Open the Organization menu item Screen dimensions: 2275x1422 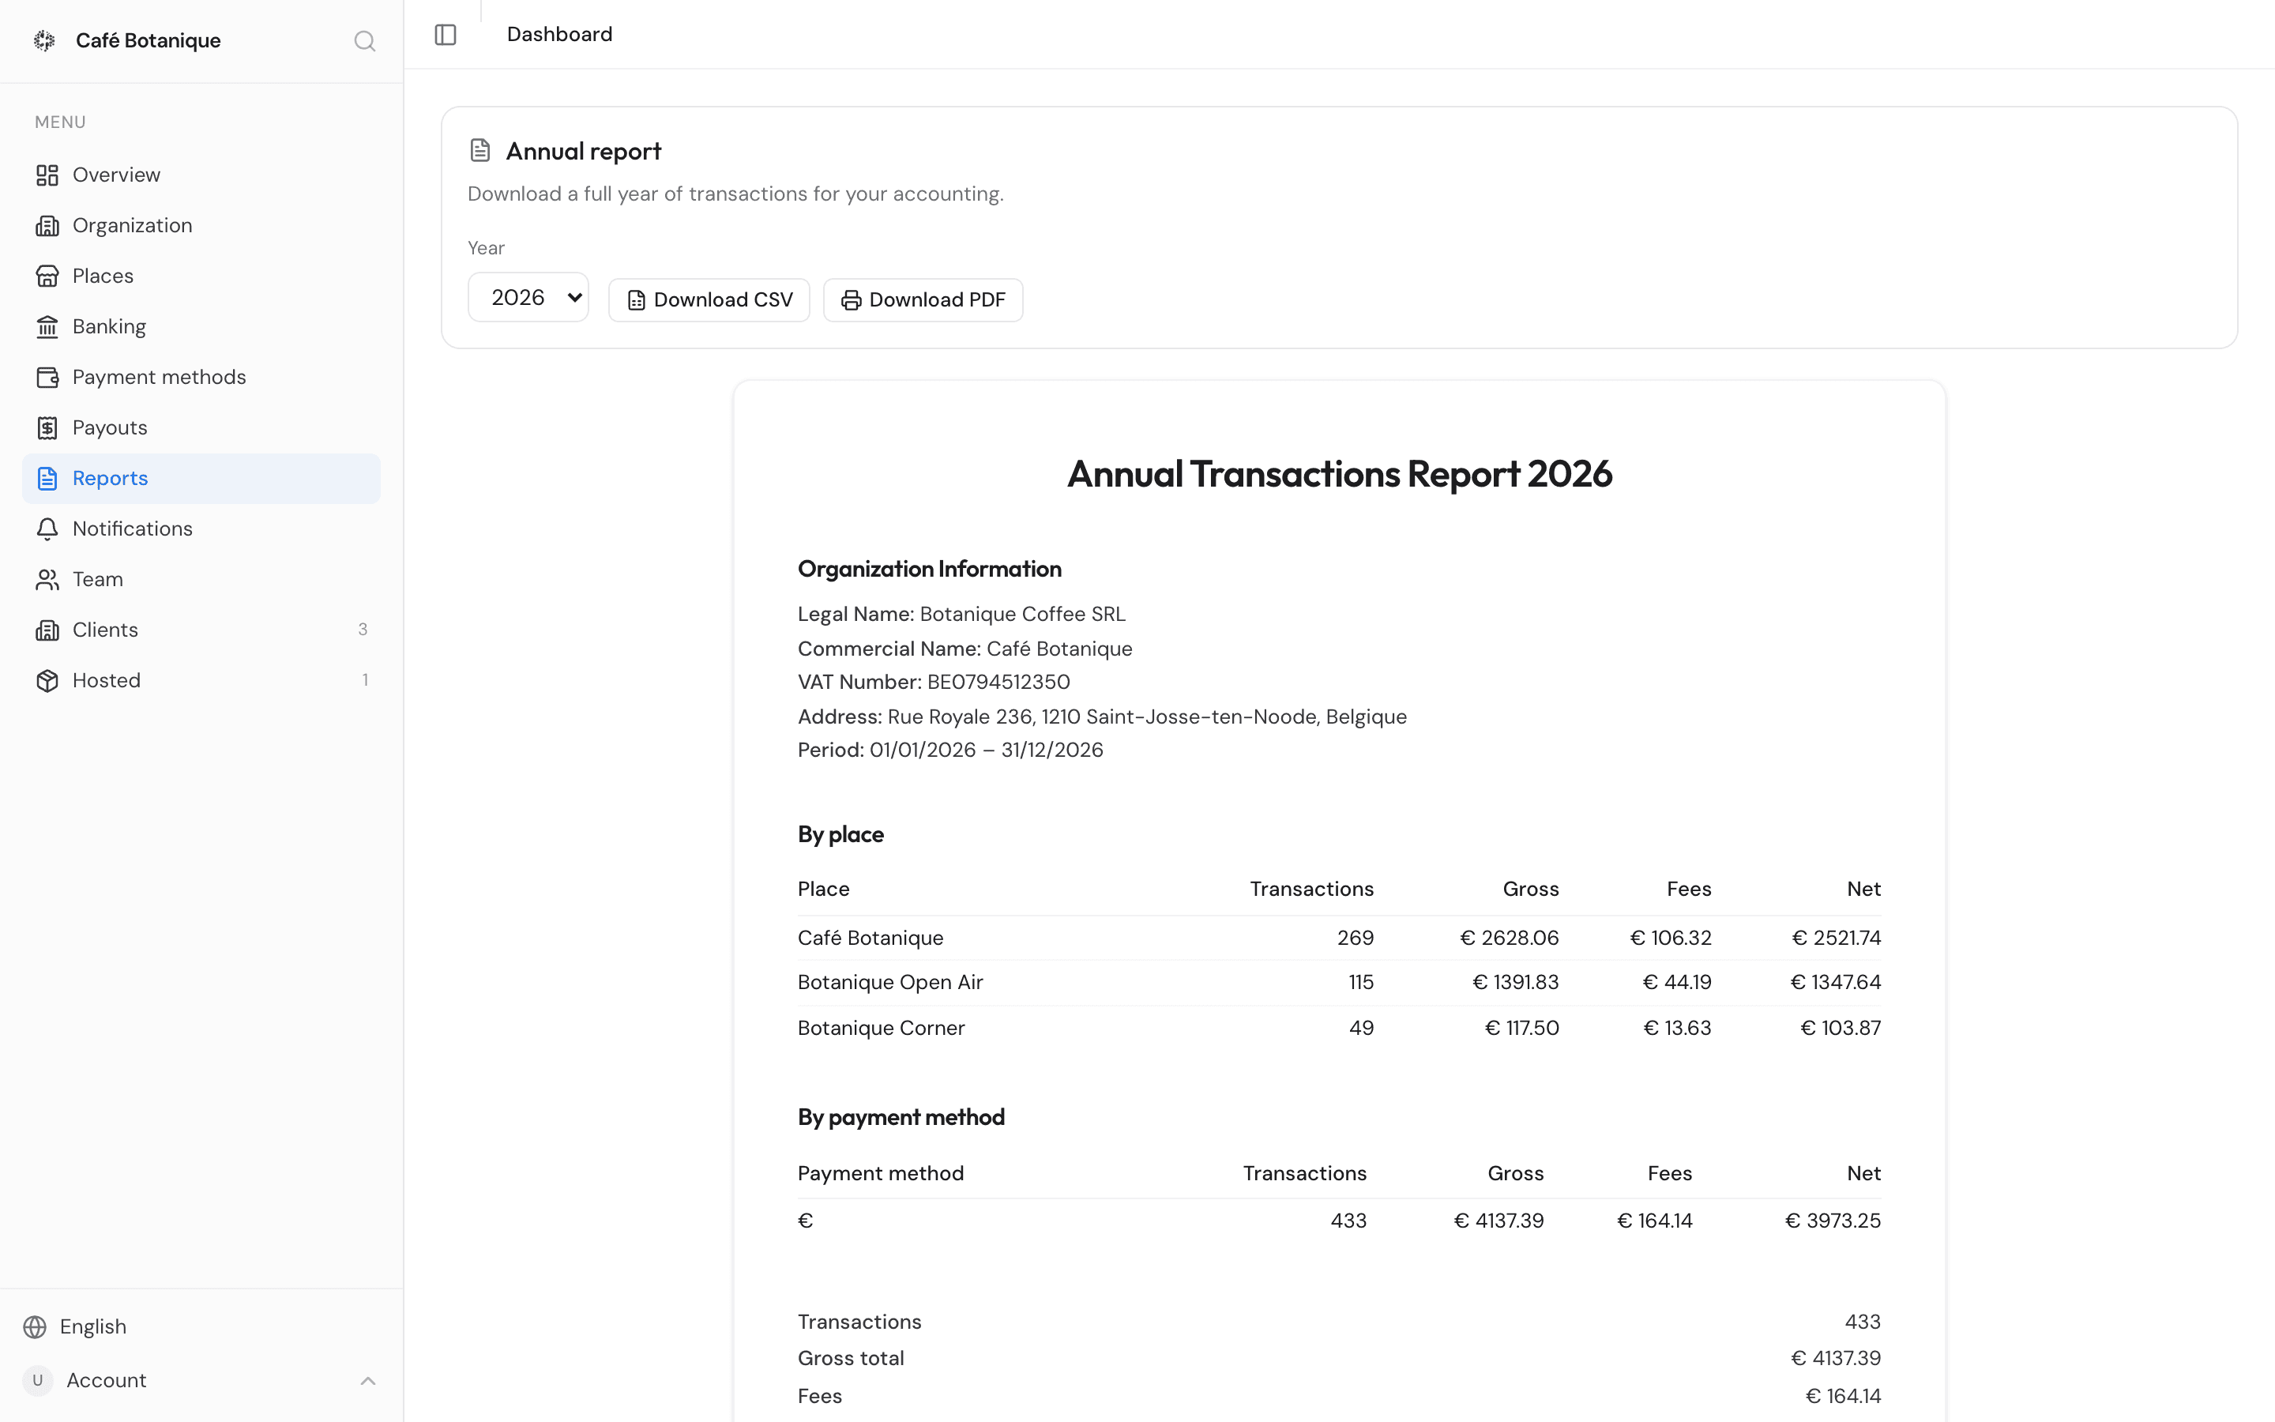(x=201, y=226)
